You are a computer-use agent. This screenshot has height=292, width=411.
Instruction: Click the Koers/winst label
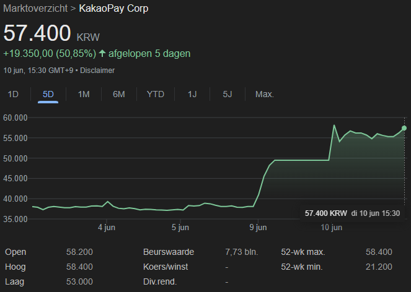coord(166,267)
